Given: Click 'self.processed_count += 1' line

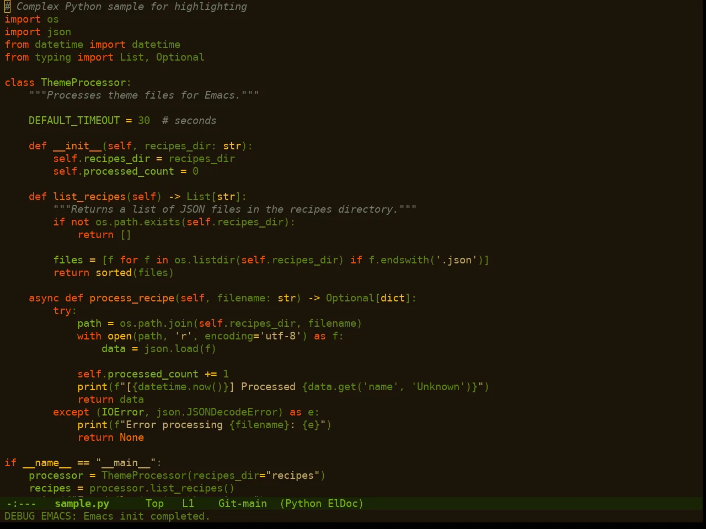Looking at the screenshot, I should click(x=153, y=374).
